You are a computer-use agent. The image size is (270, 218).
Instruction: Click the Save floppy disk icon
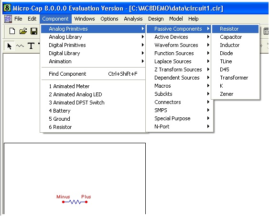[34, 31]
